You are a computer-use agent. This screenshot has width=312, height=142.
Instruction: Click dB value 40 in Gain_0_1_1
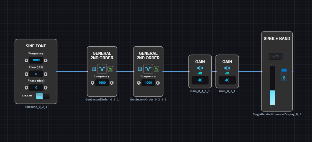pos(227,80)
